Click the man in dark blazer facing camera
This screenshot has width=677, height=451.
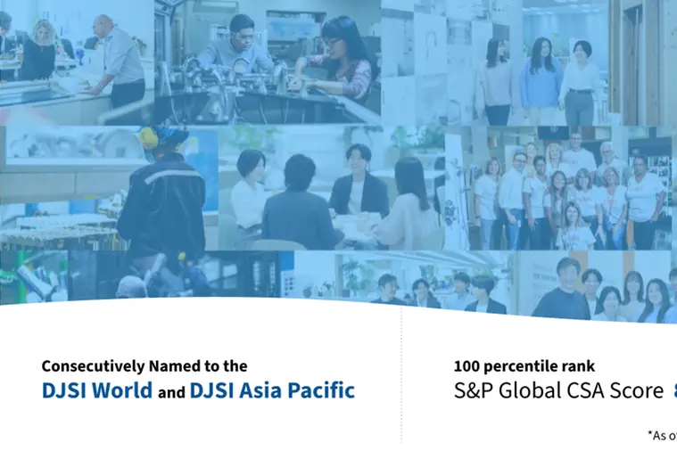pyautogui.click(x=358, y=183)
